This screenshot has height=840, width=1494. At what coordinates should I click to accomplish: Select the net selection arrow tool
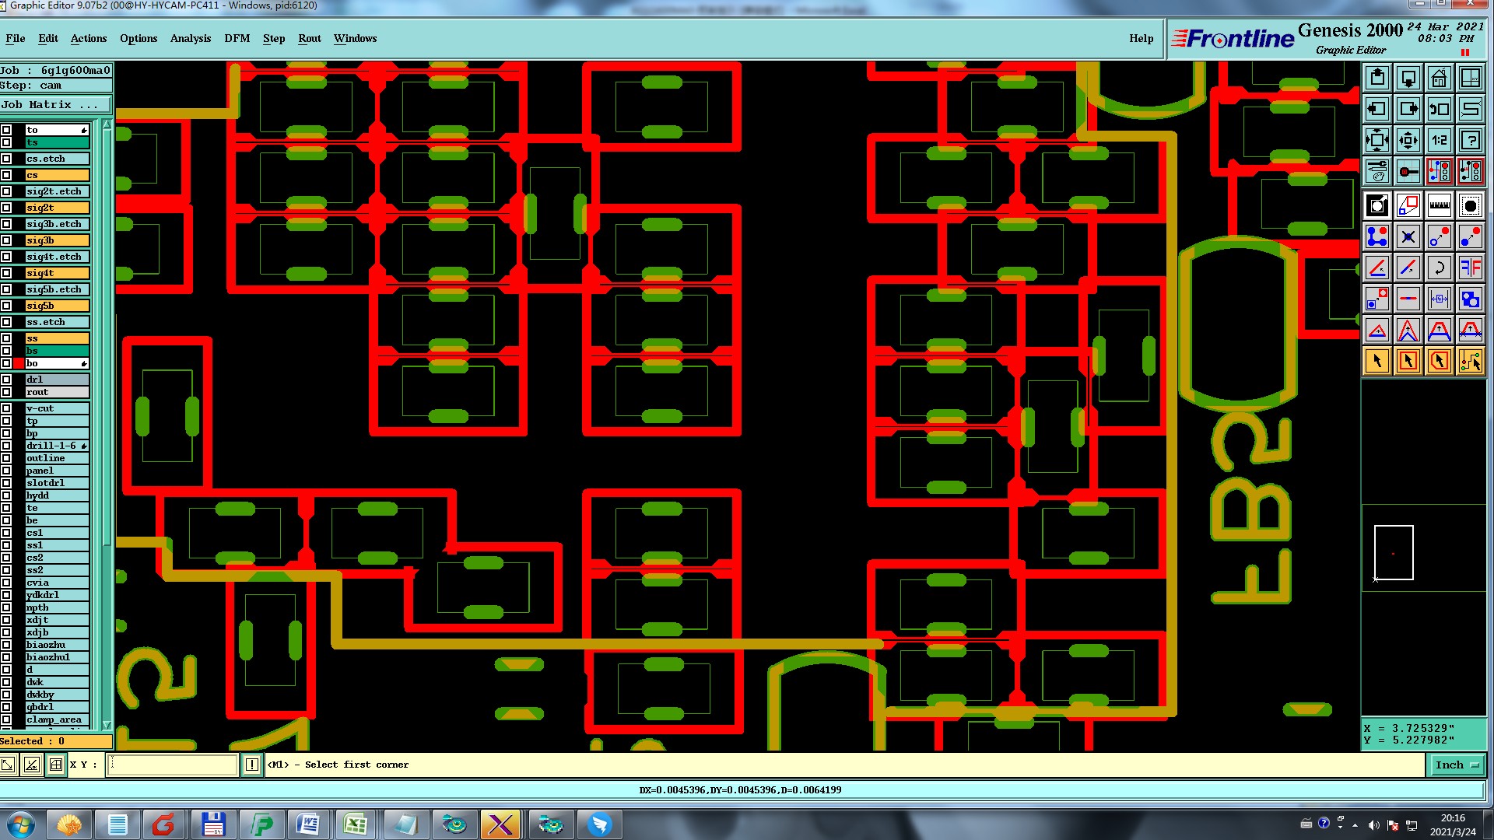coord(1470,361)
